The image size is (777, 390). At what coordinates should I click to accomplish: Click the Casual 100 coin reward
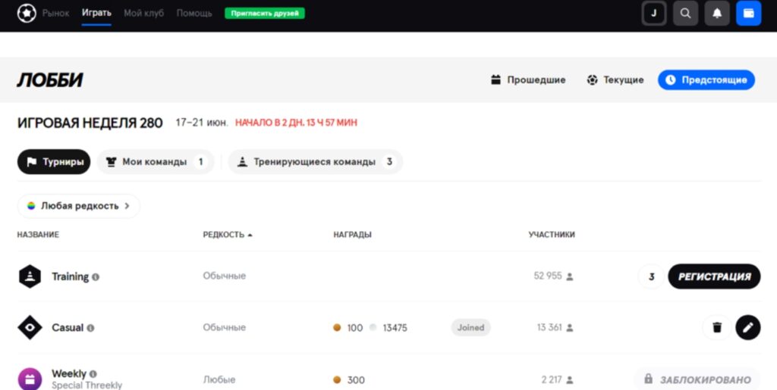tap(348, 328)
